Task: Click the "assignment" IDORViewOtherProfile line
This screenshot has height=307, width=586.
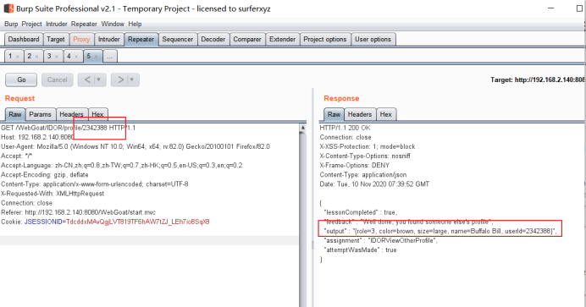Action: 380,240
